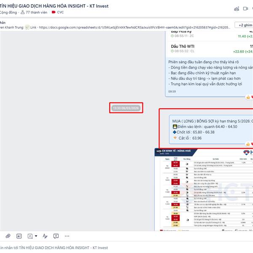The width and height of the screenshot is (253, 253).
Task: Click the Chốt lời : 65.80 - 66.38 line
Action: coord(194,132)
